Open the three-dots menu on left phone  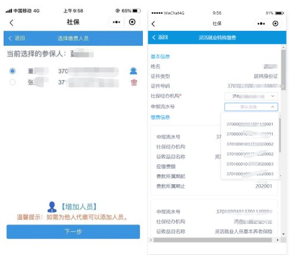pyautogui.click(x=116, y=22)
